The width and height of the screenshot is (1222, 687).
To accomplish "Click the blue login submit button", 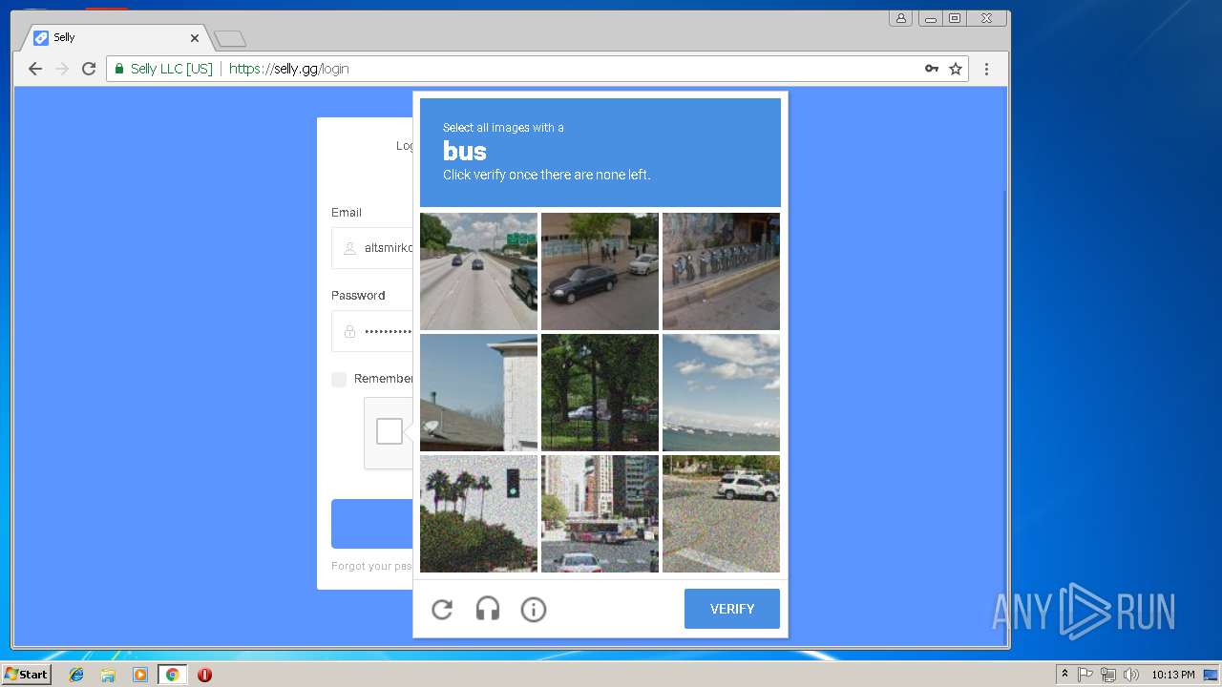I will point(372,524).
